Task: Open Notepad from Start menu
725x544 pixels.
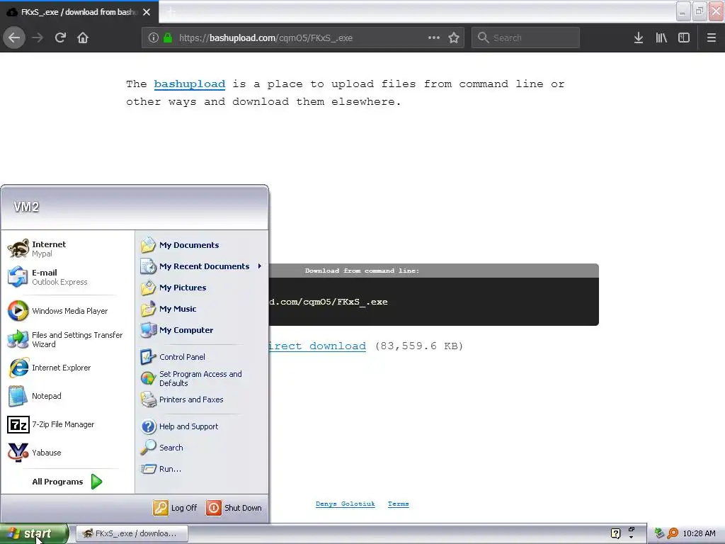Action: coord(67,396)
